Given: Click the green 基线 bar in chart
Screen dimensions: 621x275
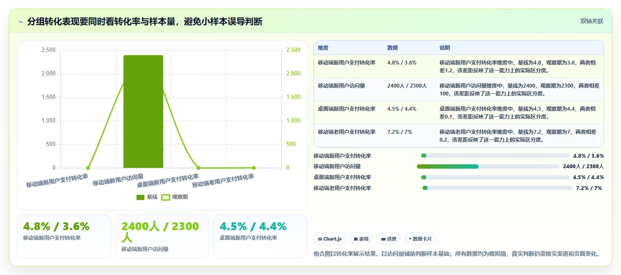Looking at the screenshot, I should (x=143, y=112).
